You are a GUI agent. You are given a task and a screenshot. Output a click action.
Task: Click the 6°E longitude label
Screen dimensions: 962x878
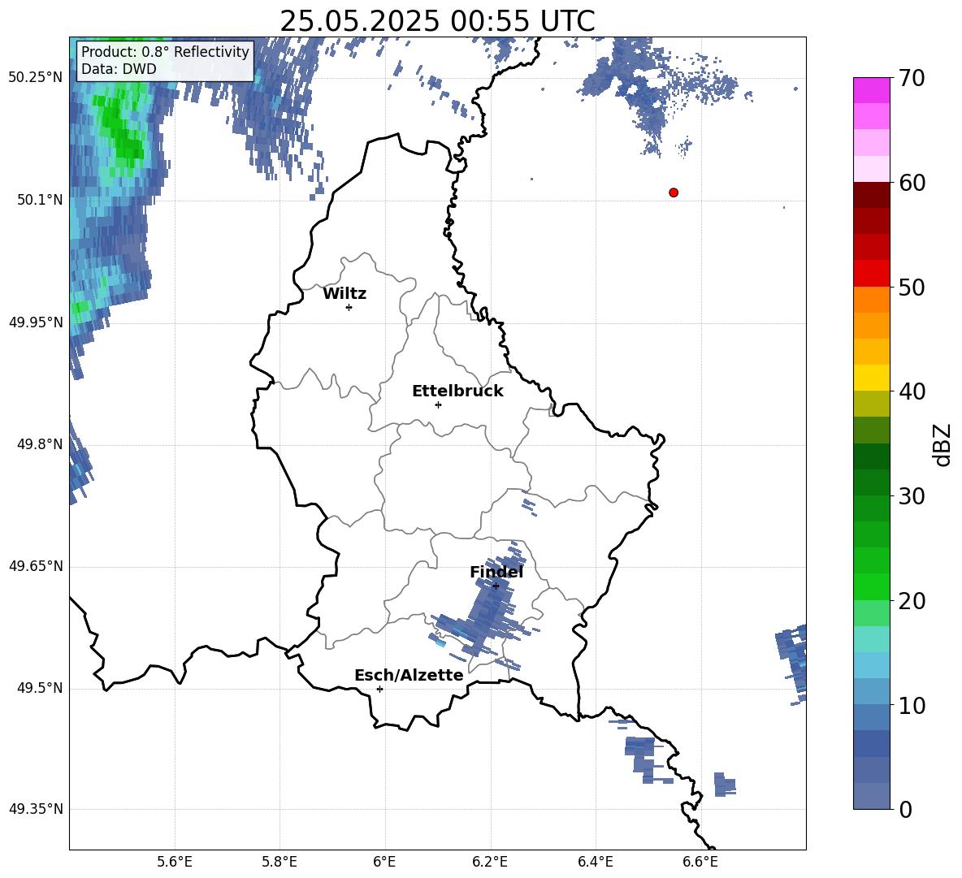(384, 862)
